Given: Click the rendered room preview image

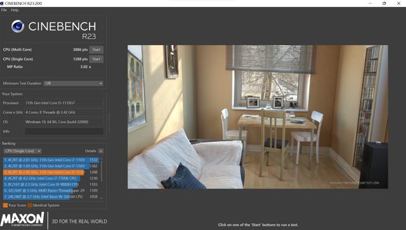Looking at the screenshot, I should 258,117.
